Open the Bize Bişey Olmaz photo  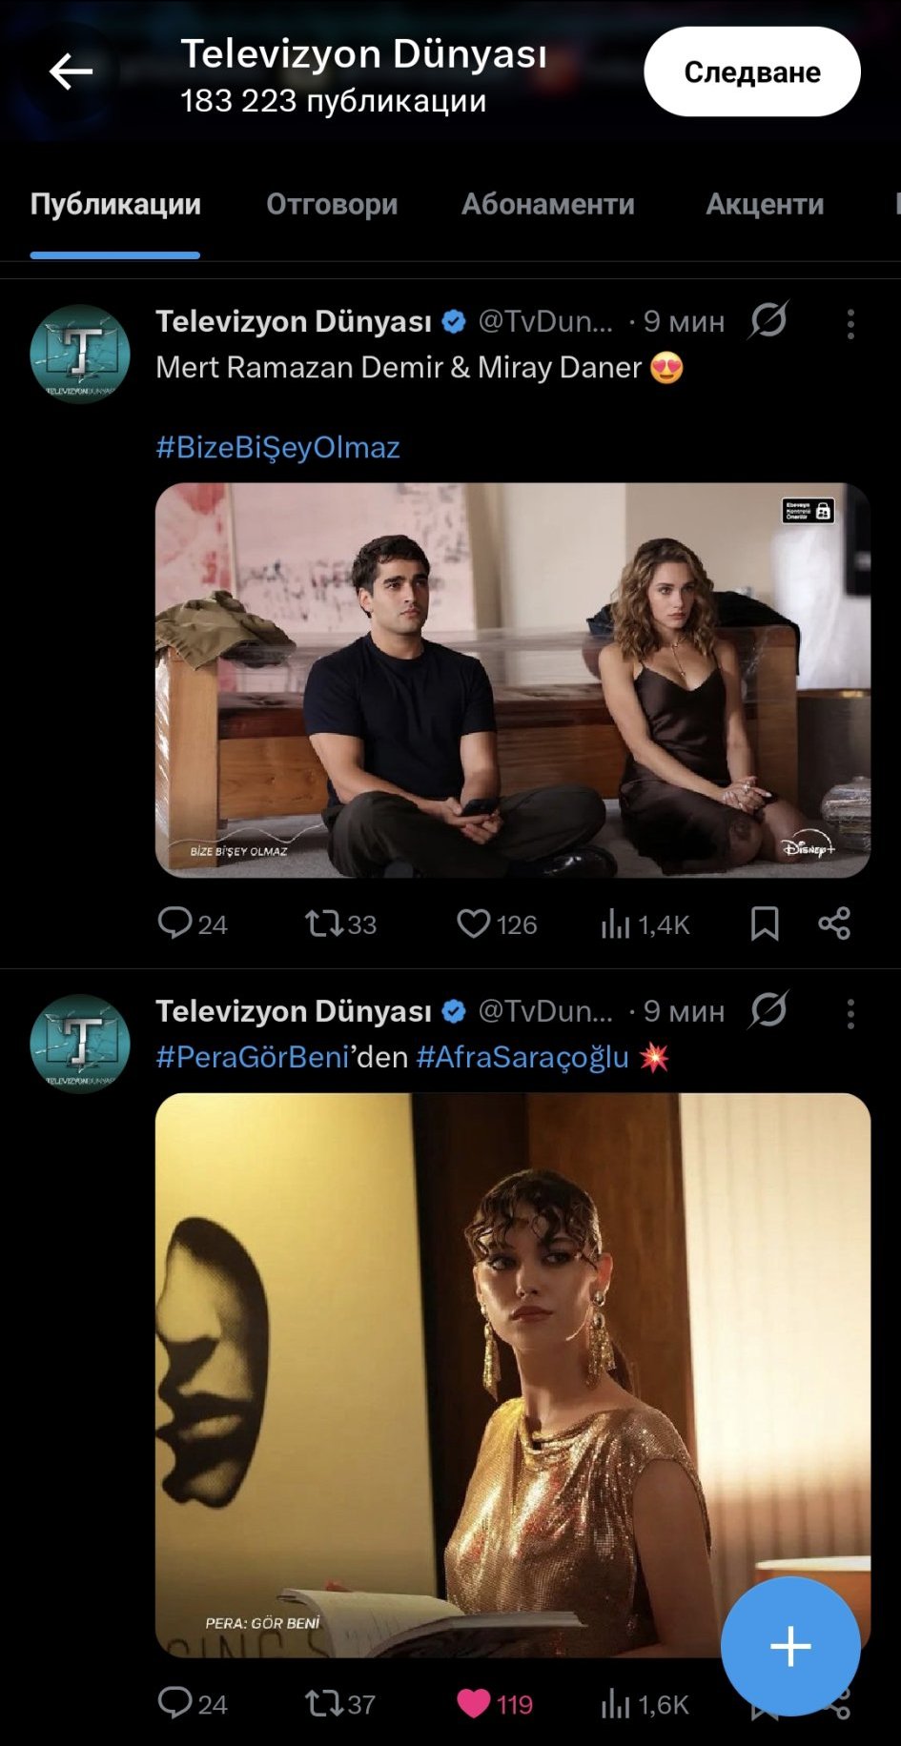click(x=513, y=680)
